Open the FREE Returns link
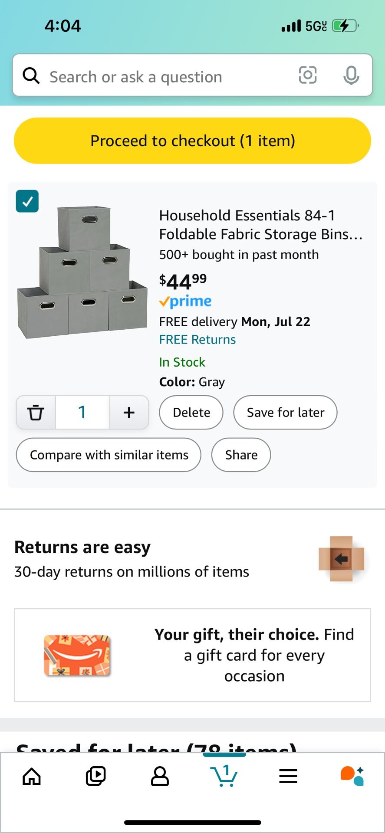 tap(197, 339)
